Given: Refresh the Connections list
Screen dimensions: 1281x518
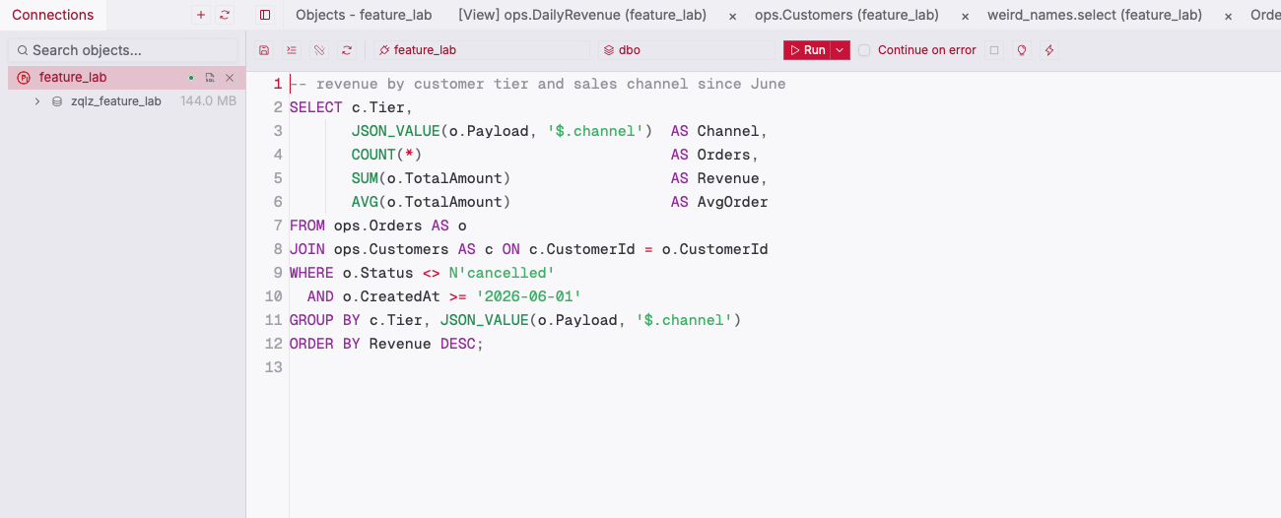Looking at the screenshot, I should tap(225, 15).
